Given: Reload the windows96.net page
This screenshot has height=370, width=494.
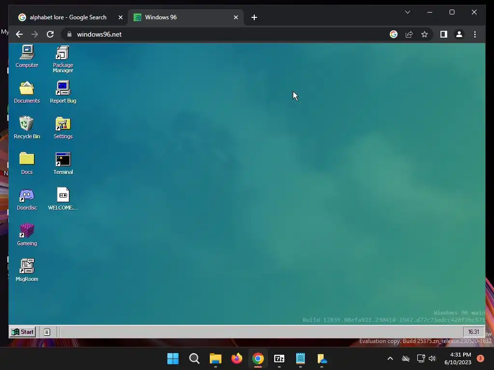Looking at the screenshot, I should (50, 34).
